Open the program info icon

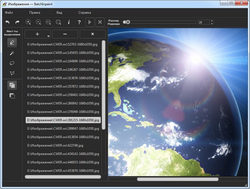coord(69,22)
